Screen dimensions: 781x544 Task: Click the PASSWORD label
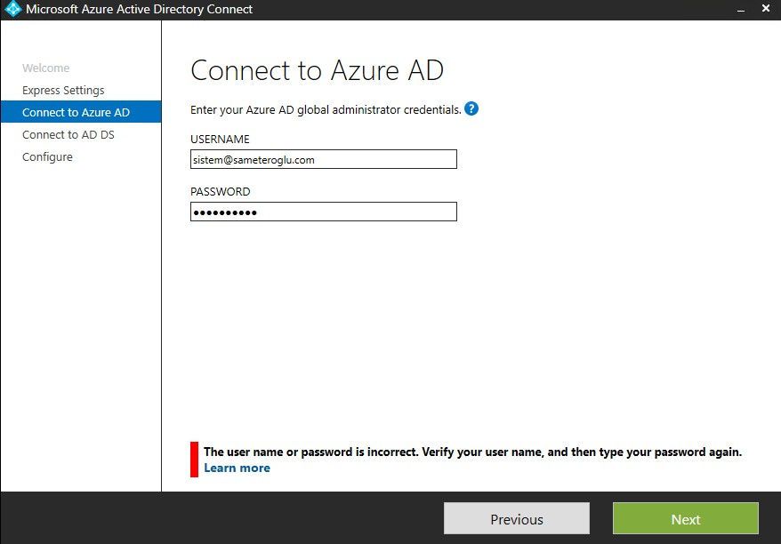[x=220, y=192]
